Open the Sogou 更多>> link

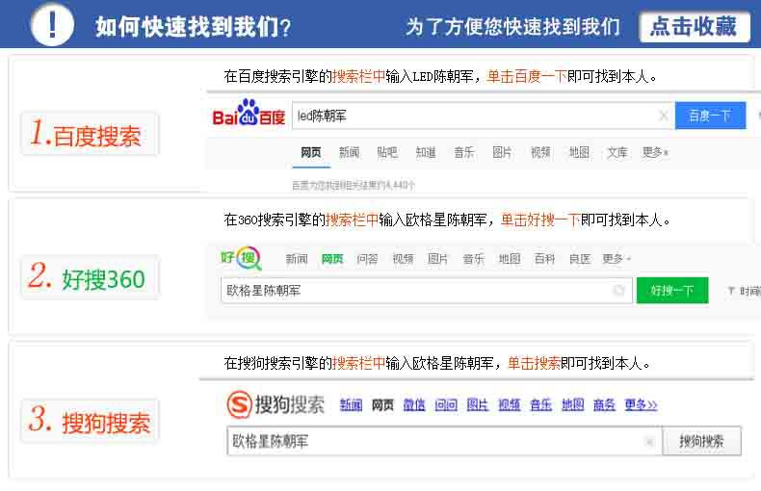(x=641, y=404)
